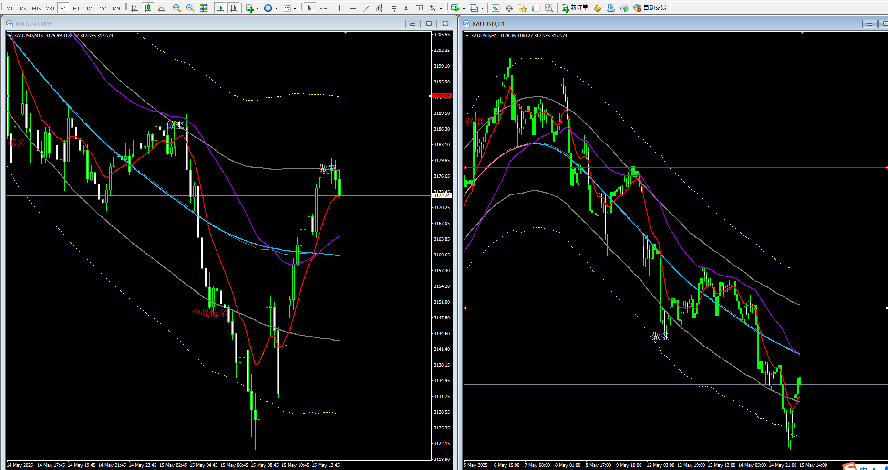Open the periods clock icon

pos(268,8)
